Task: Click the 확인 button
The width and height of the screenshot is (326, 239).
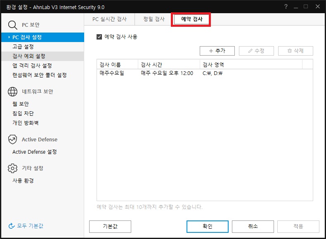Action: [x=207, y=226]
